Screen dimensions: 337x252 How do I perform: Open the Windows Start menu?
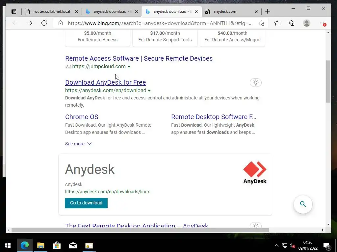[8, 245]
